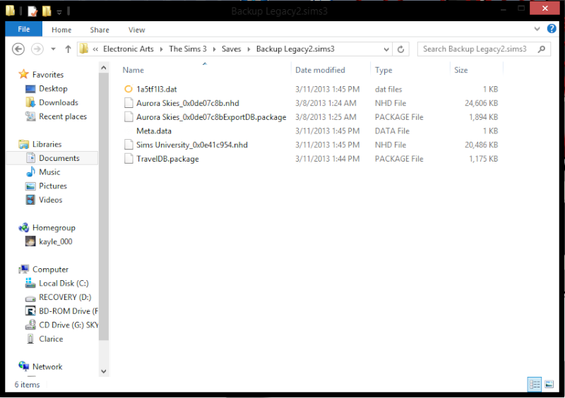Open the Clarice device

(x=51, y=339)
